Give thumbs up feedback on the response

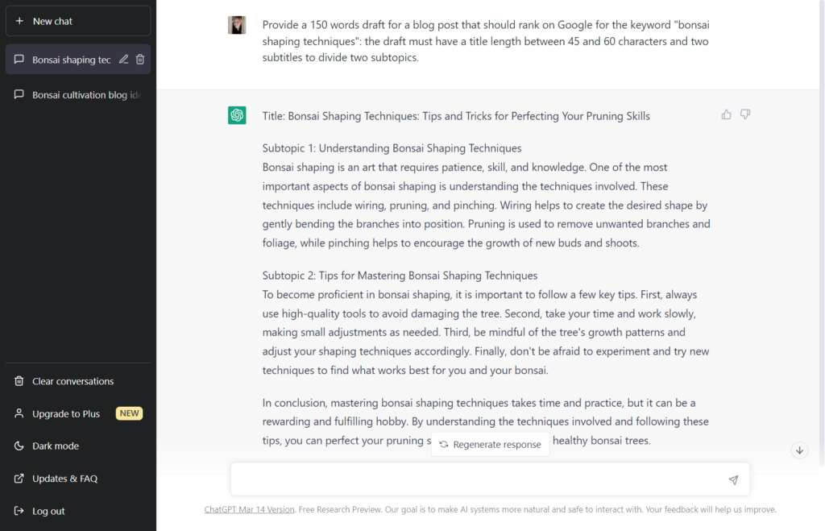pyautogui.click(x=726, y=114)
